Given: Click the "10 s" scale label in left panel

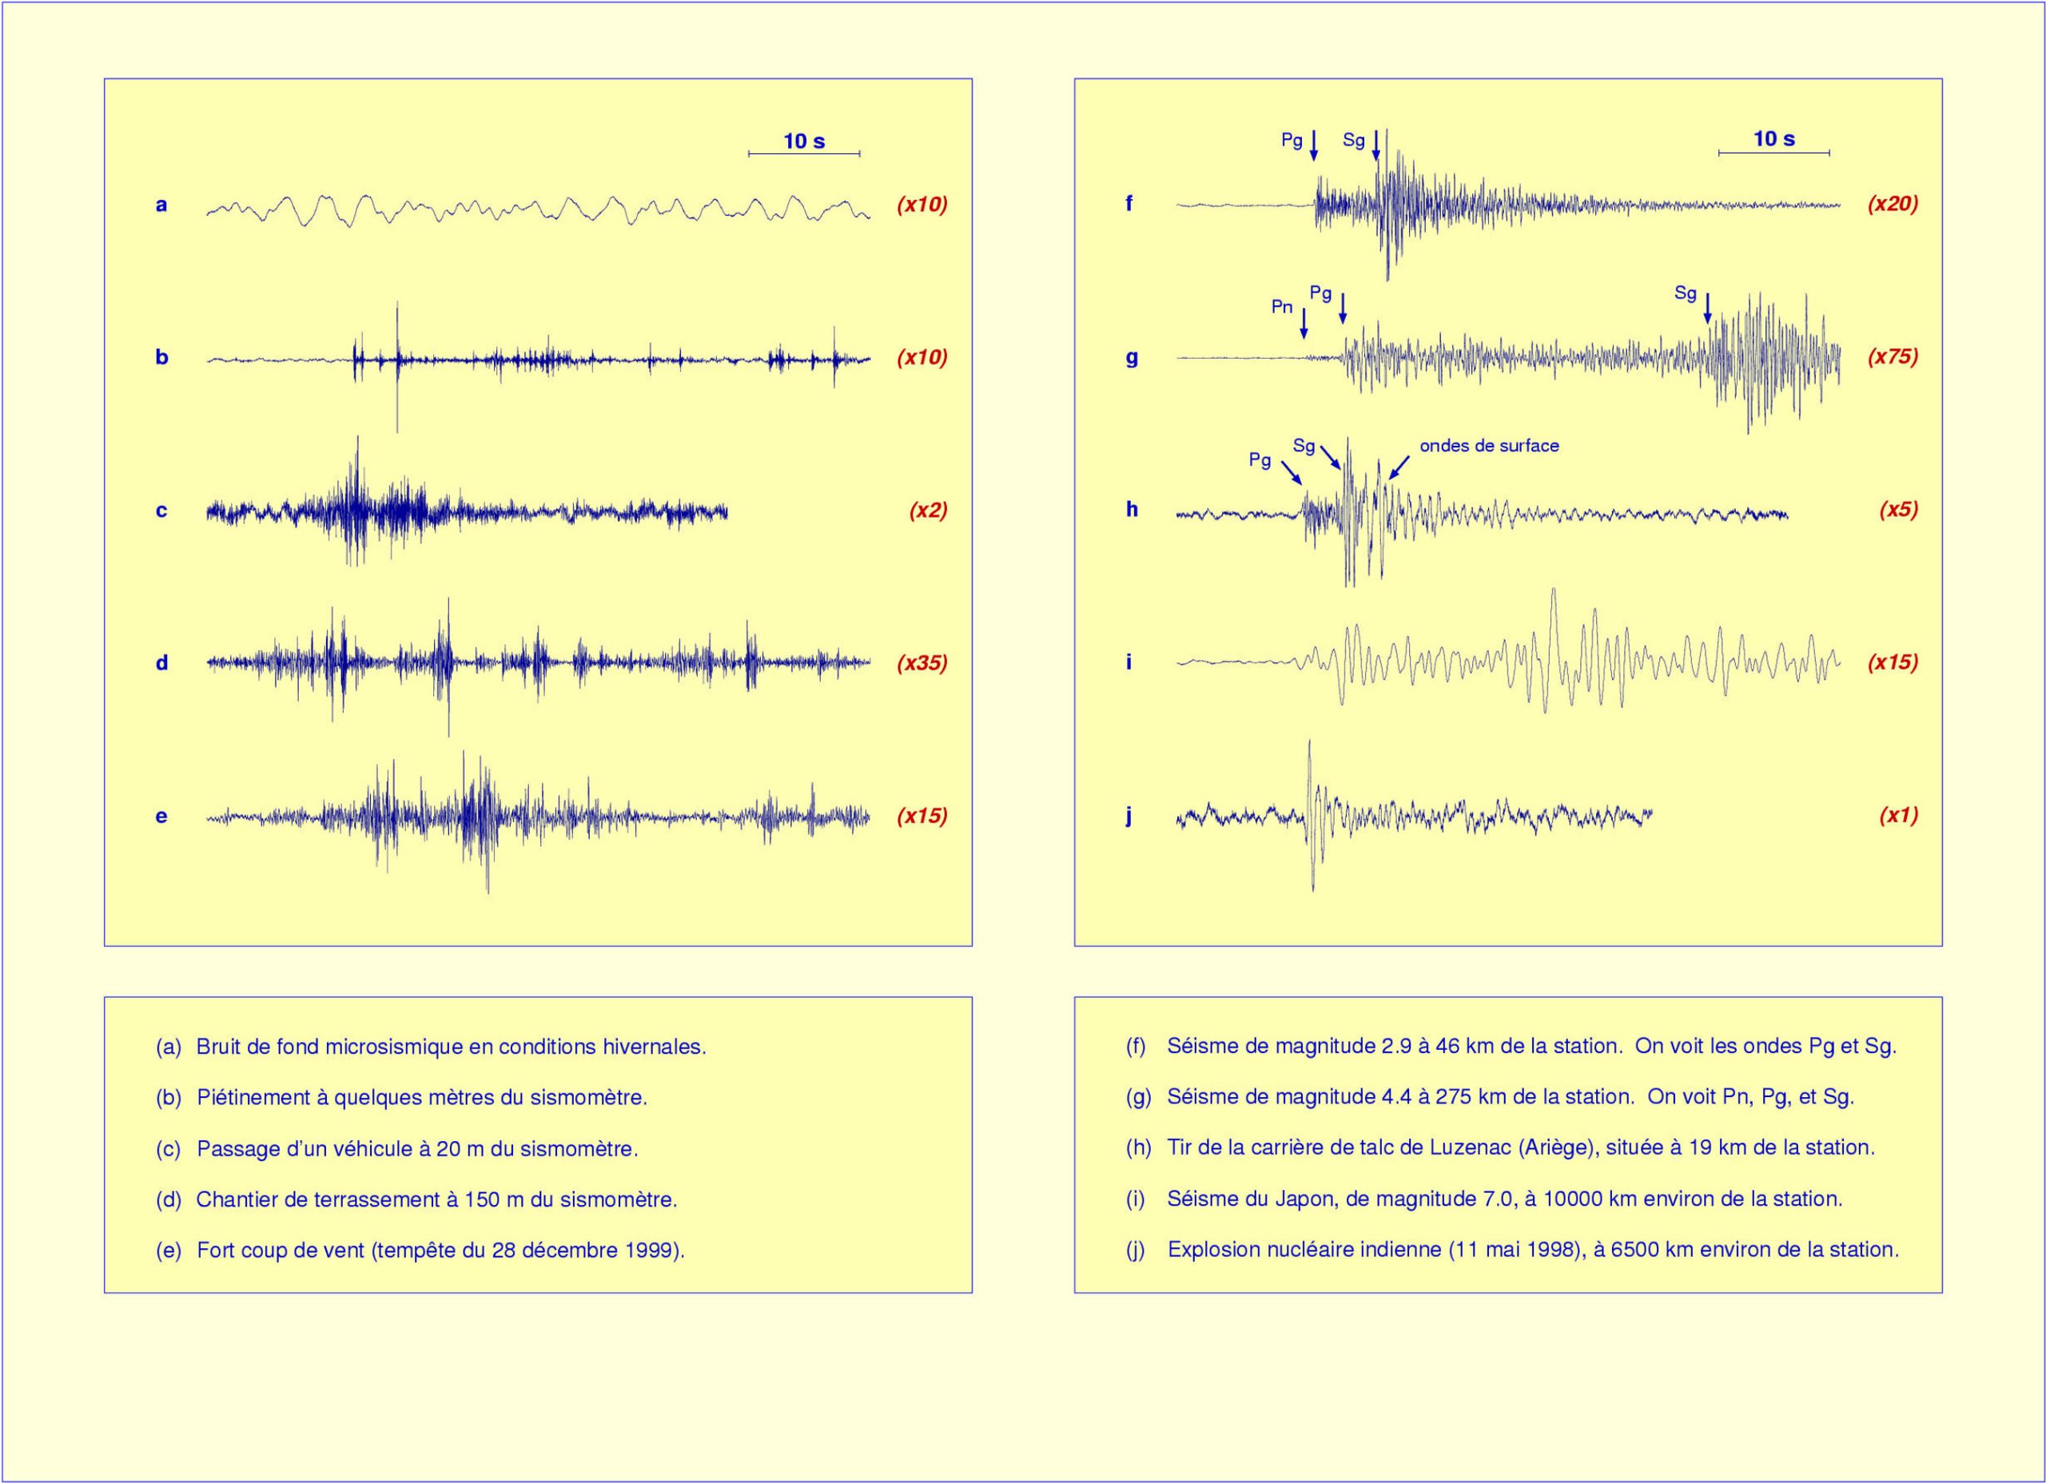Looking at the screenshot, I should (x=804, y=141).
